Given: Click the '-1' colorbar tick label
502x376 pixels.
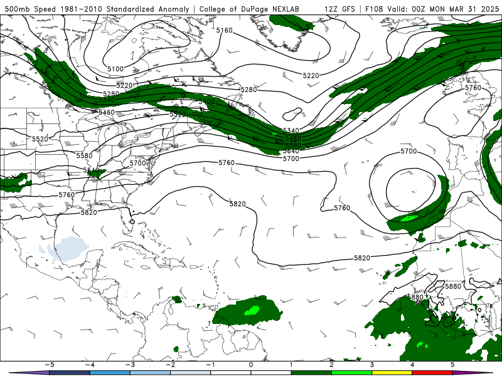Looking at the screenshot, I should [210, 365].
